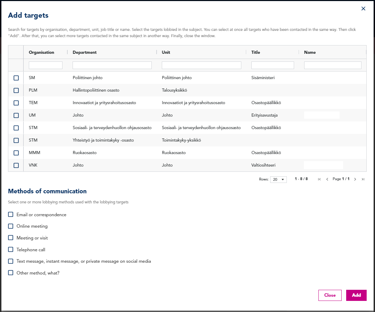Close the Add targets dialog with X
Image resolution: width=375 pixels, height=312 pixels.
(x=363, y=9)
